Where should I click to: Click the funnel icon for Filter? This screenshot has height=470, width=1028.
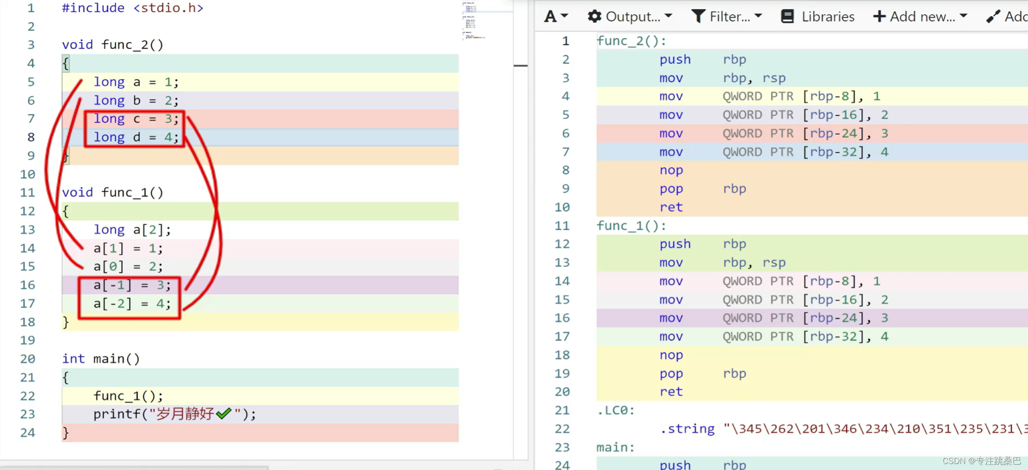coord(698,17)
